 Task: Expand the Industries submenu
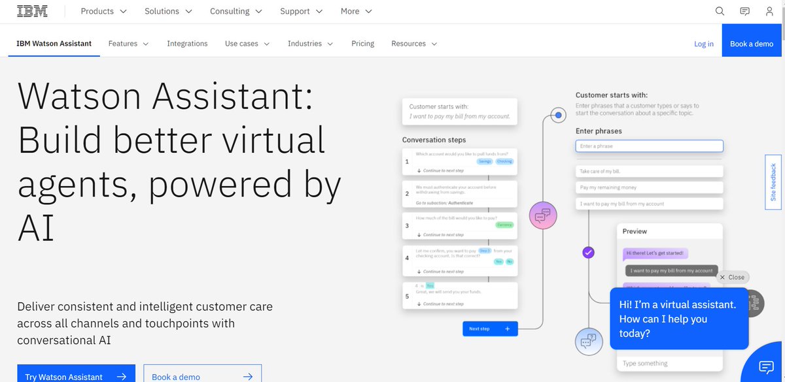coord(310,44)
